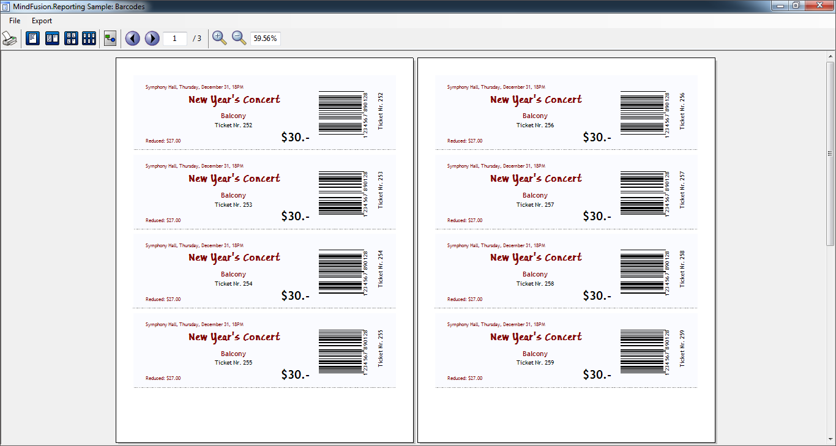Viewport: 836px width, 446px height.
Task: Zoom out with the magnifier minus
Action: 239,39
